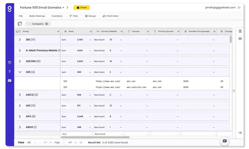Open the sidebar chat message icon
The height and width of the screenshot is (149, 249).
tap(10, 80)
